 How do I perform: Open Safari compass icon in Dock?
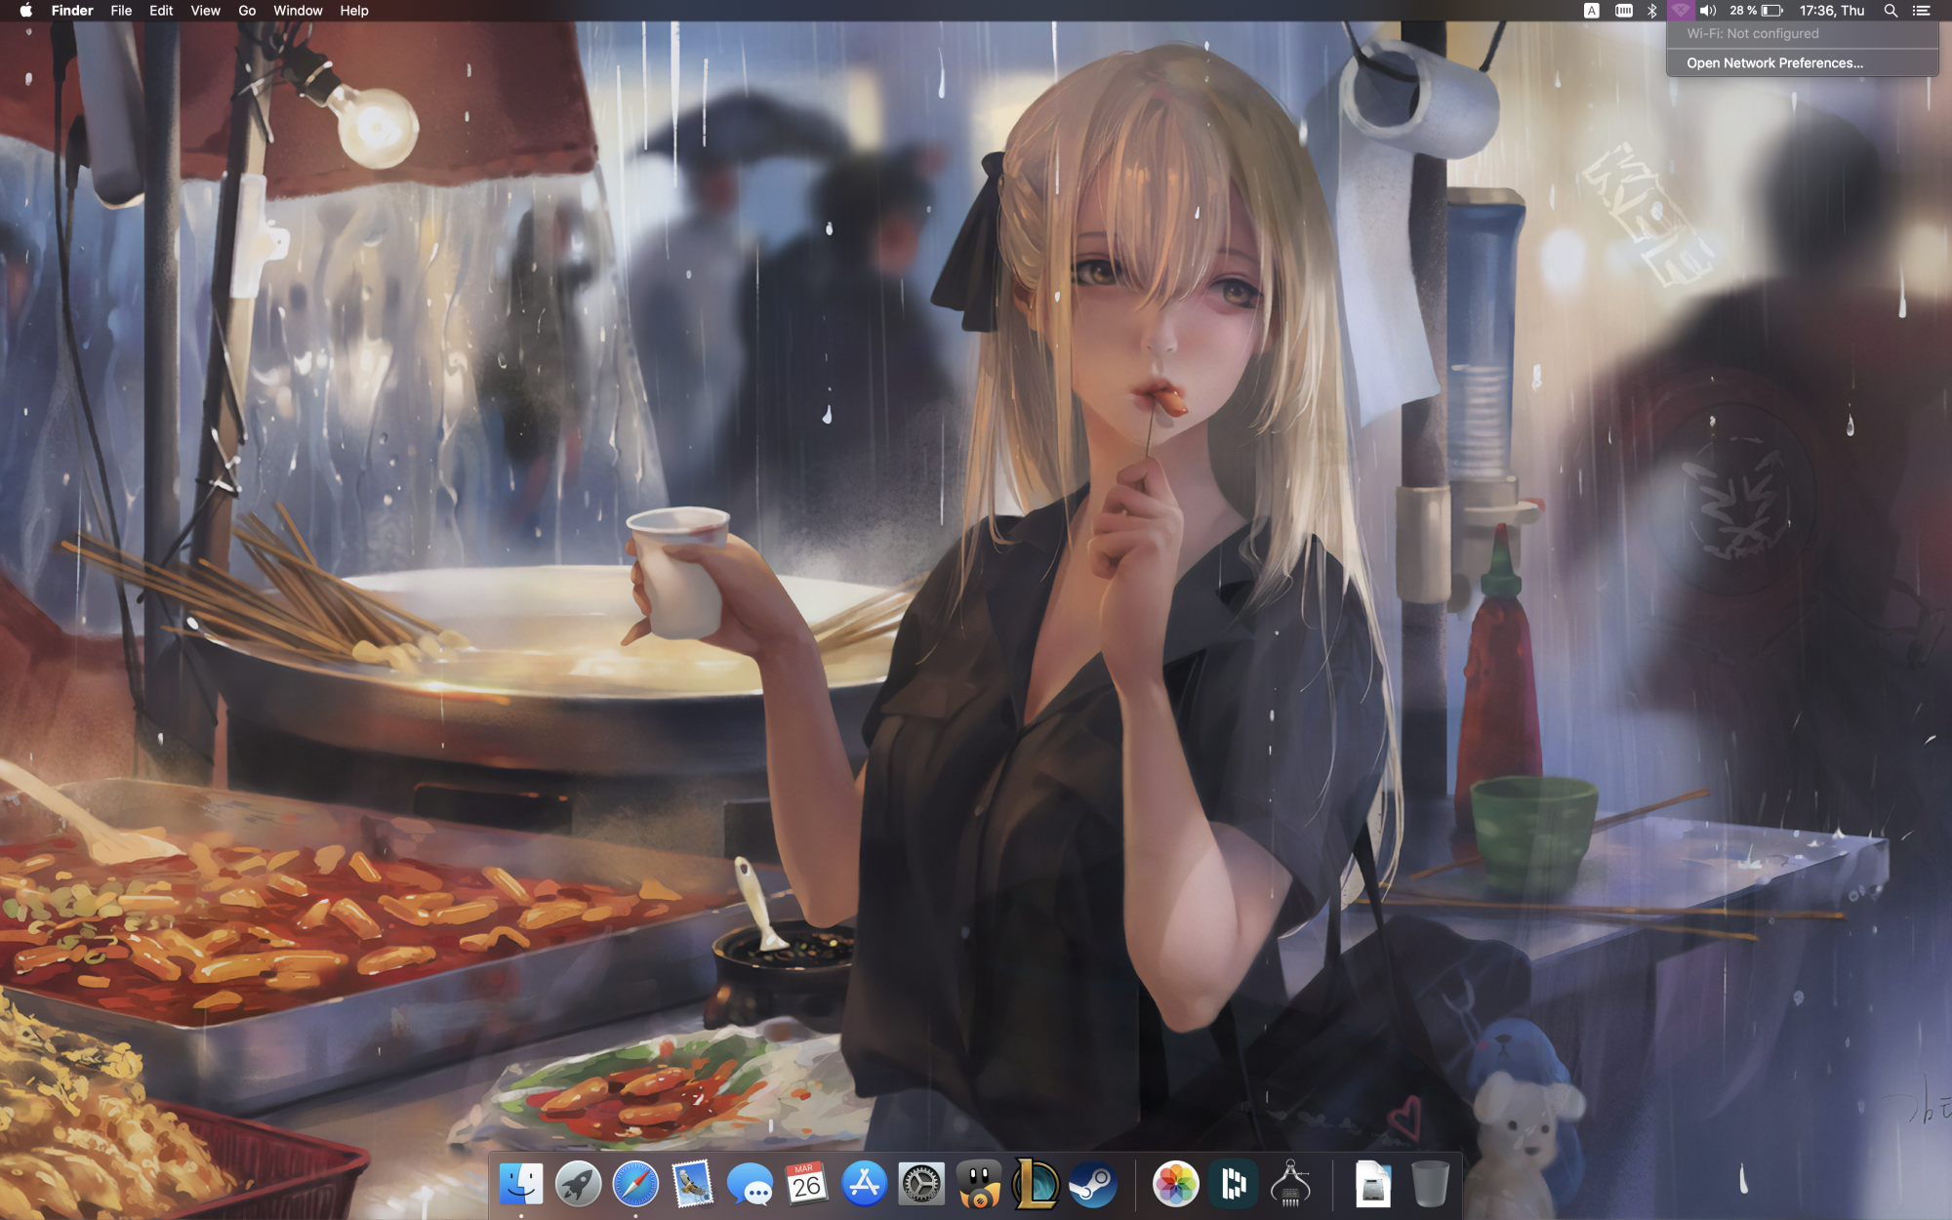[x=635, y=1185]
